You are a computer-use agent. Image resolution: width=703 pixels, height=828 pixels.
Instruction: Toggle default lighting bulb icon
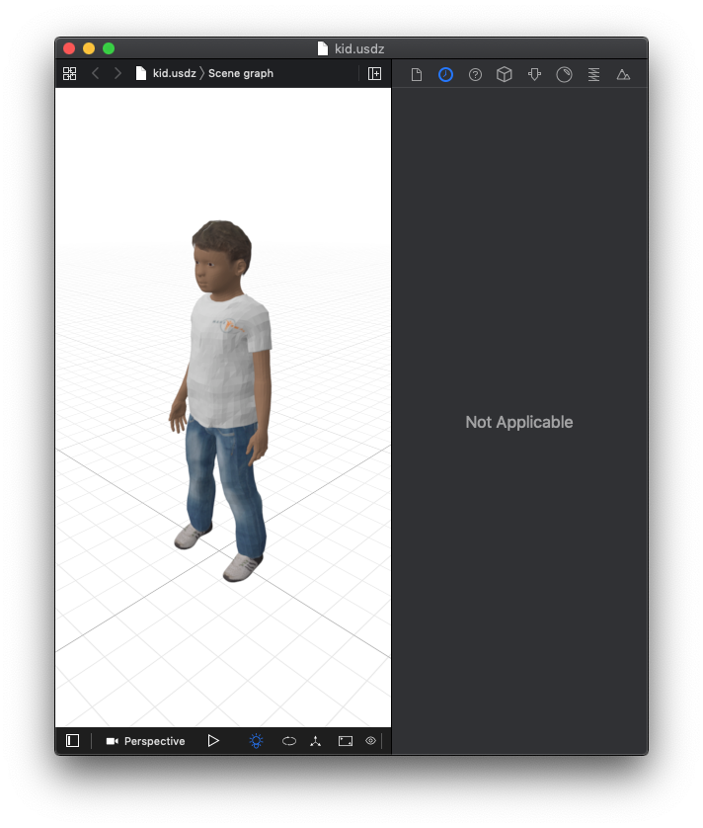256,741
